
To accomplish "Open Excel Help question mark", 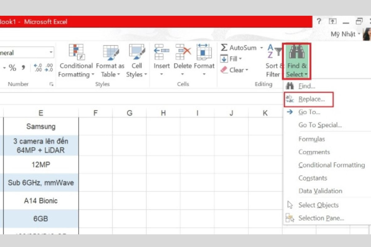I will (x=319, y=21).
